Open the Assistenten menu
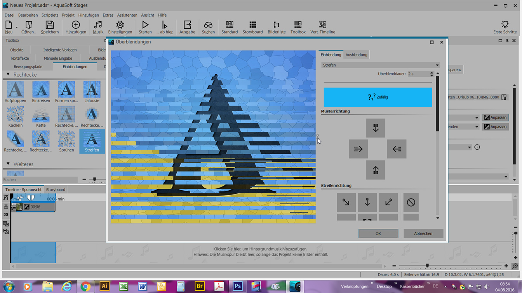Image resolution: width=522 pixels, height=293 pixels. coord(127,15)
